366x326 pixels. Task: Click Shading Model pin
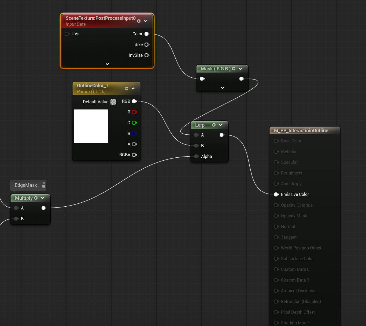point(276,323)
